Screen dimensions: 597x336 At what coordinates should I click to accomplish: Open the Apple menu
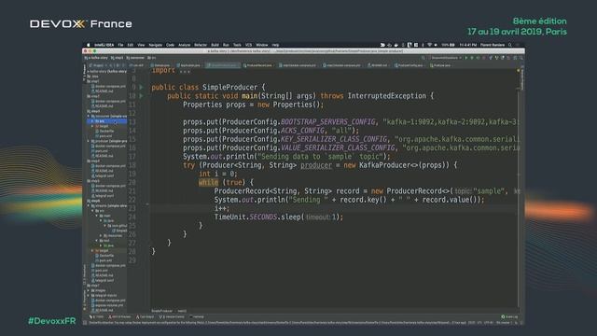(x=89, y=45)
